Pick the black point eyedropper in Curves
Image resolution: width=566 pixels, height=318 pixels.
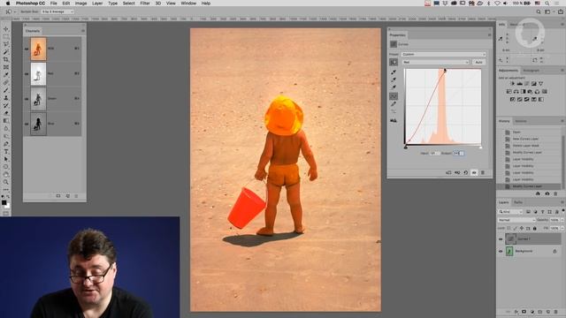click(394, 72)
